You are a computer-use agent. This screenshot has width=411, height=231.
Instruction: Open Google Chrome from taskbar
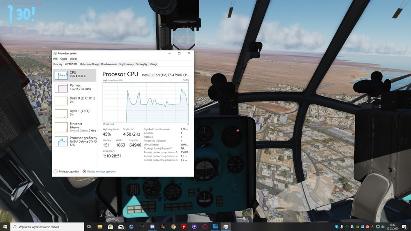coord(173,226)
